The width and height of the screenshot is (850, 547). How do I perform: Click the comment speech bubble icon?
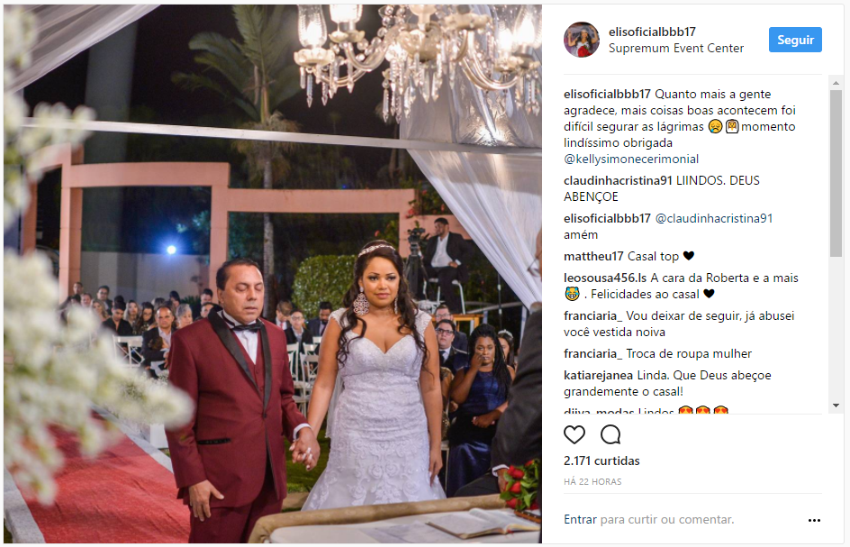point(610,434)
